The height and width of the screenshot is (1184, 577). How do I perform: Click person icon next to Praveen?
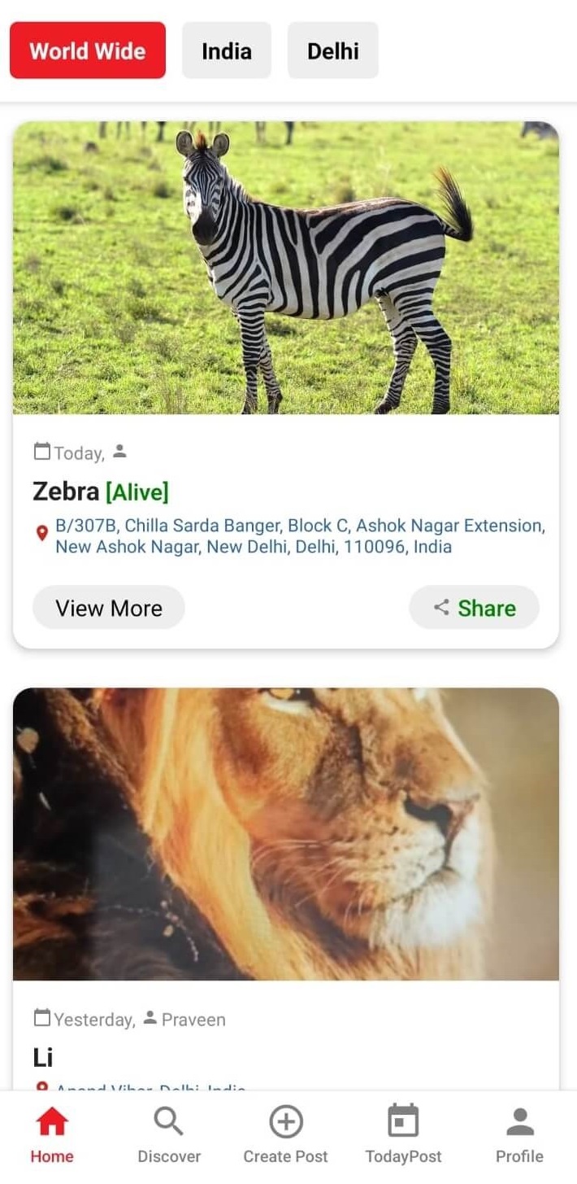tap(150, 1017)
